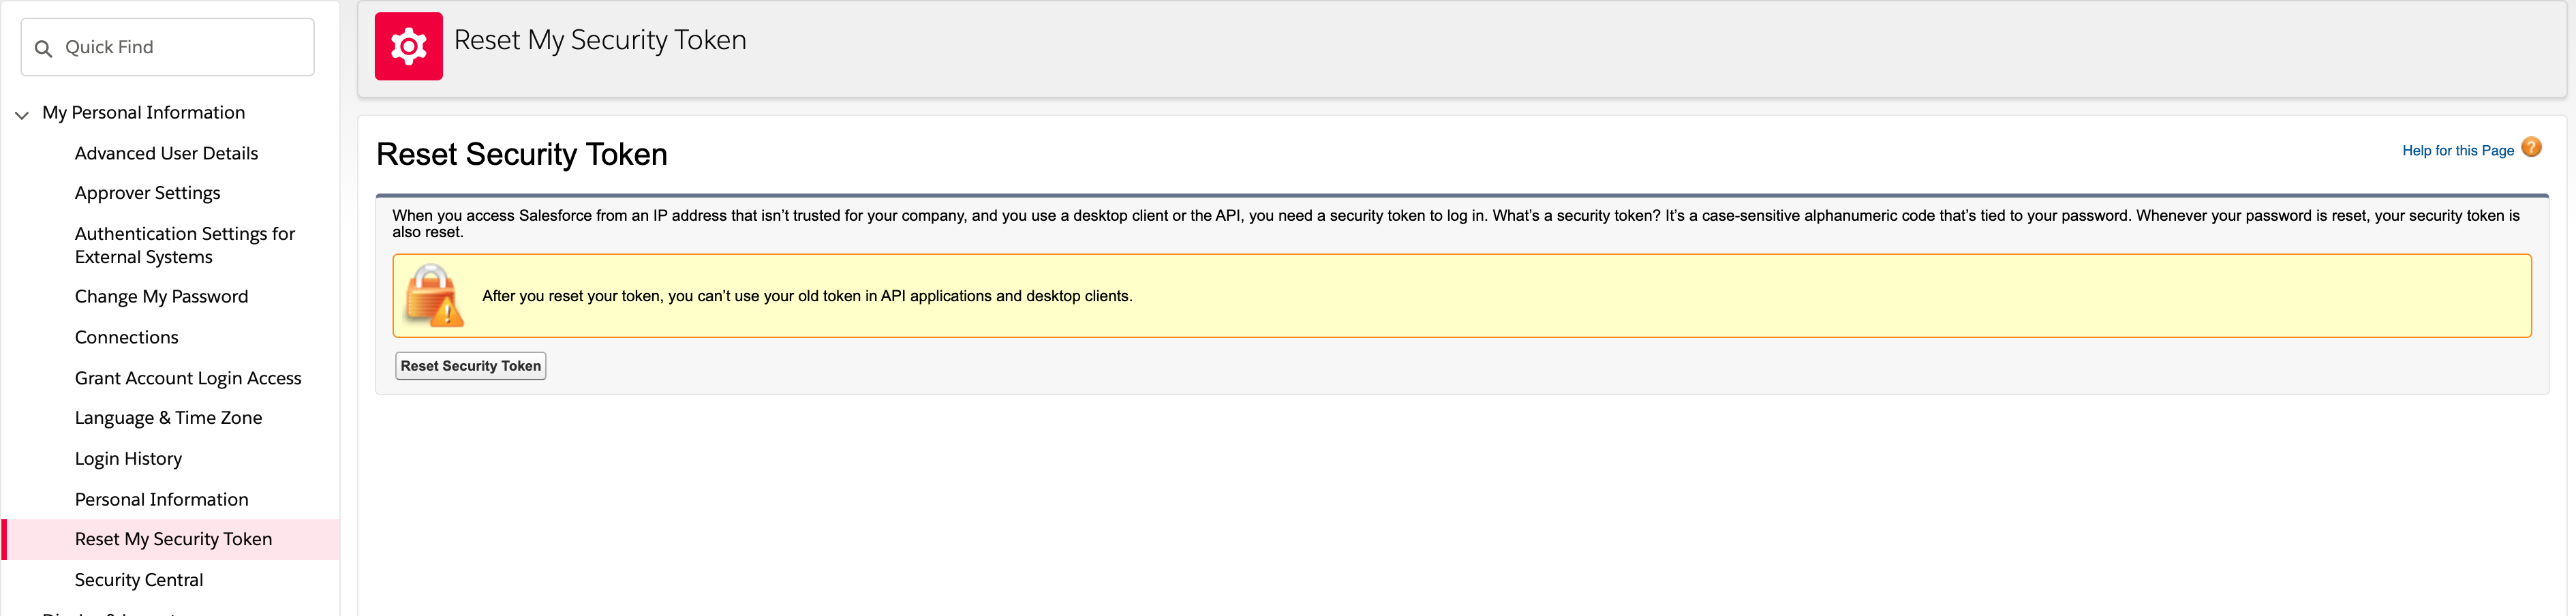This screenshot has width=2576, height=616.
Task: View Login History
Action: click(x=128, y=459)
